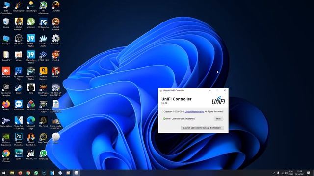The height and width of the screenshot is (176, 314).
Task: Switch to the UniFi taskbar button
Action: pyautogui.click(x=77, y=173)
